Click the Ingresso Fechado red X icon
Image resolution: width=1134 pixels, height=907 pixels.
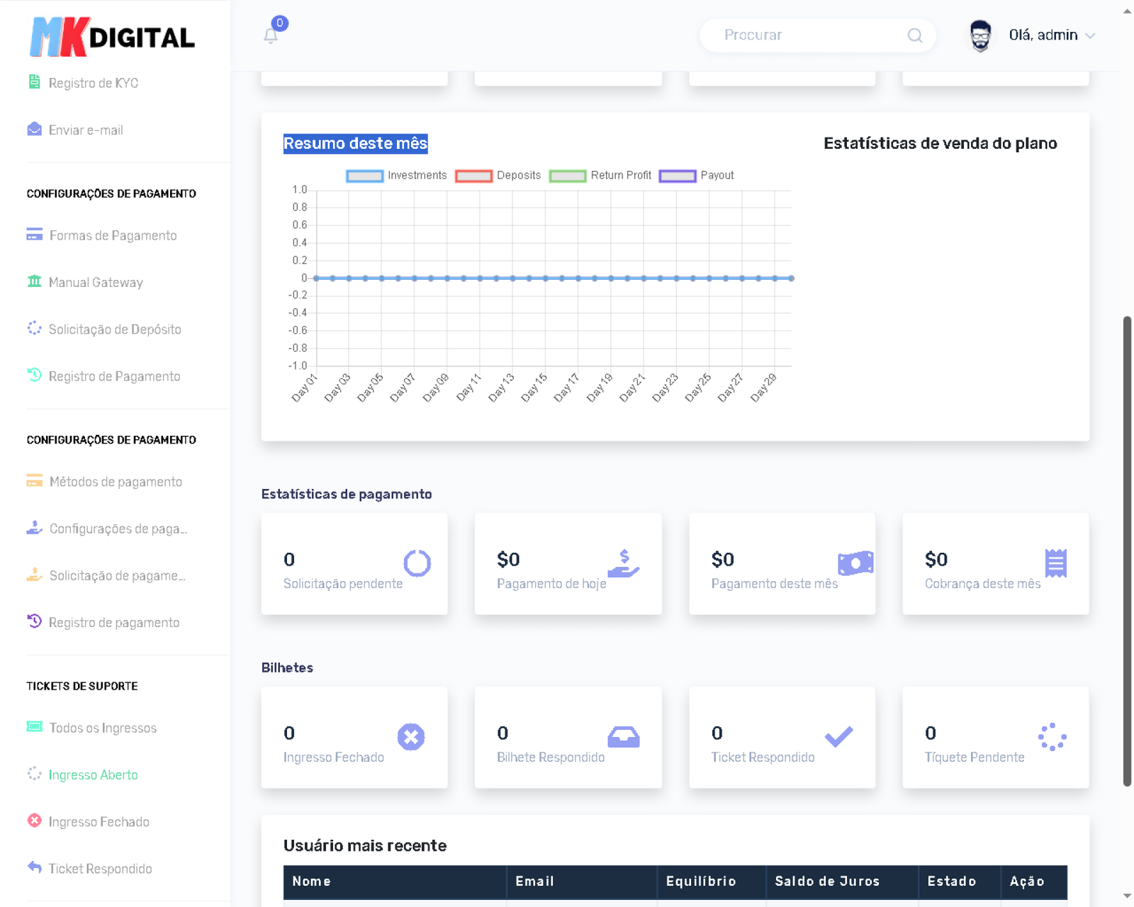tap(34, 821)
